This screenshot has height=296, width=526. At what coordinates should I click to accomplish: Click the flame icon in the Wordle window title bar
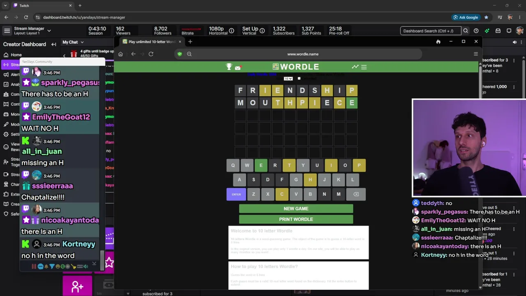pos(438,42)
